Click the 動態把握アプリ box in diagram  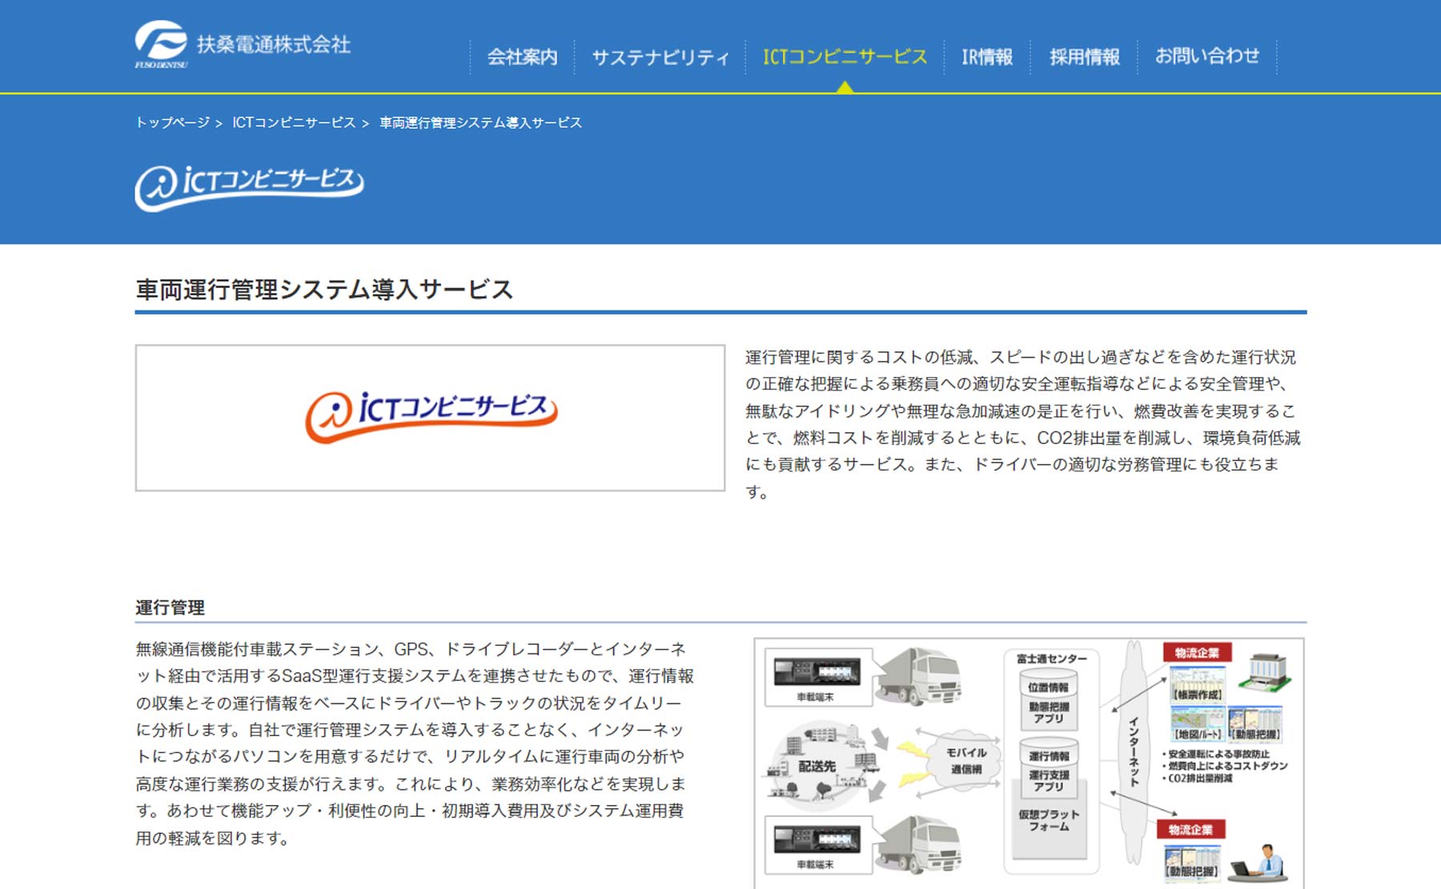click(x=1049, y=713)
